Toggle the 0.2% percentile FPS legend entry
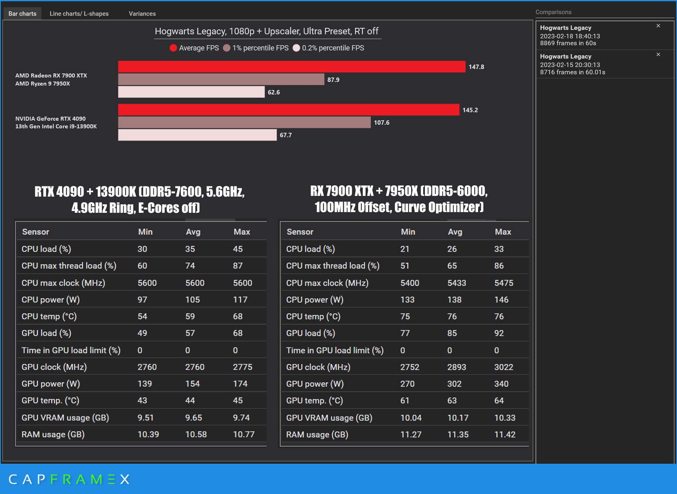This screenshot has width=677, height=494. [x=333, y=48]
